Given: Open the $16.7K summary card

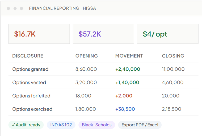Looking at the screenshot, I should [39, 34].
